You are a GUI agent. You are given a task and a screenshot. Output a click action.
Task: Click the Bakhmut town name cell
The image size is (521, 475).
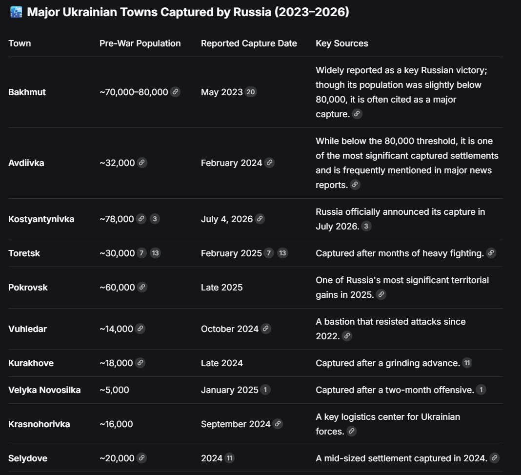[x=27, y=92]
